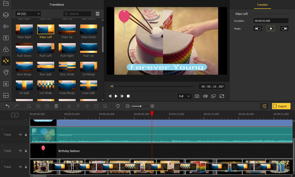Image resolution: width=295 pixels, height=177 pixels.
Task: Click the Split scissors icon
Action: [69, 106]
